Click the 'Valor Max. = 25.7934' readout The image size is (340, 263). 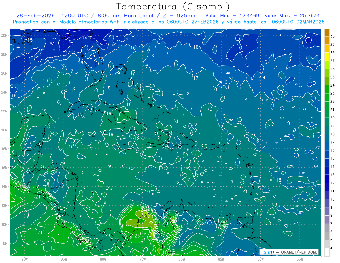point(292,16)
